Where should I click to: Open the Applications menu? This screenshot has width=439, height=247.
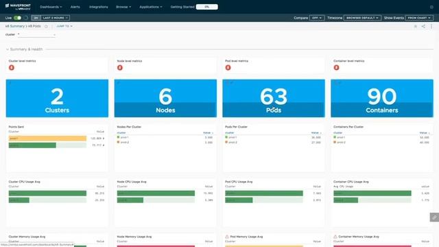[151, 7]
